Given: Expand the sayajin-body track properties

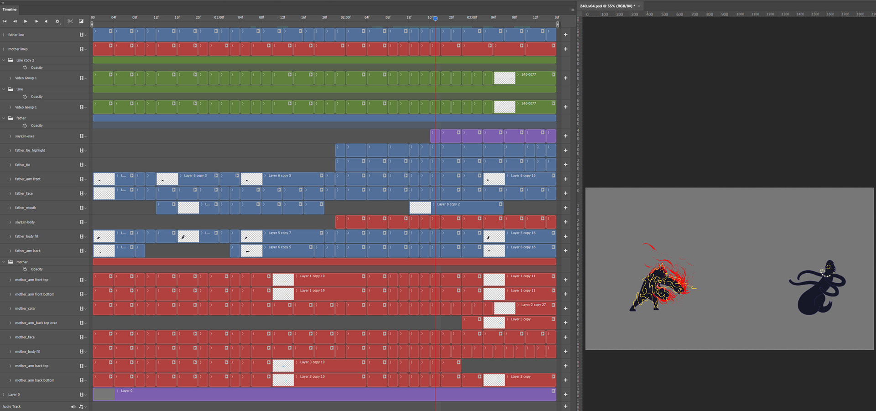Looking at the screenshot, I should click(10, 222).
